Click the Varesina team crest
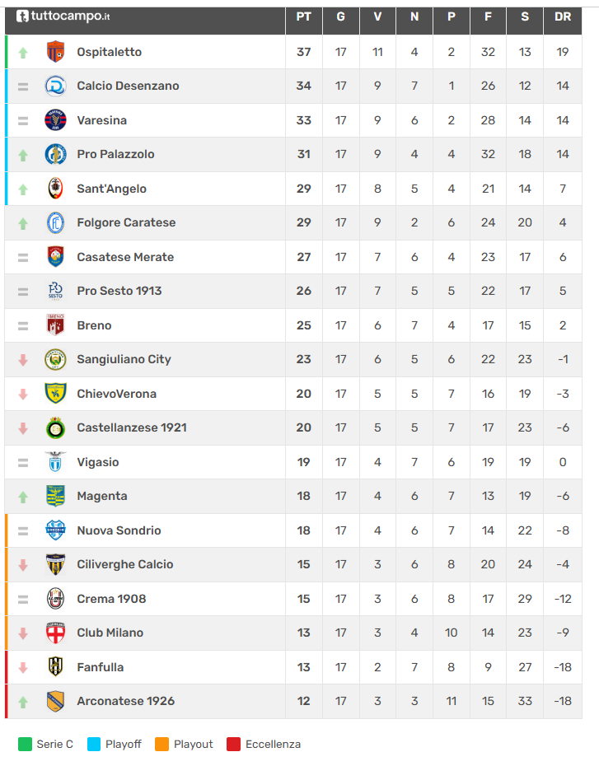The image size is (599, 766). [55, 120]
